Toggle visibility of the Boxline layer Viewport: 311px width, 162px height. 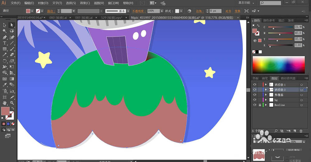[255, 105]
